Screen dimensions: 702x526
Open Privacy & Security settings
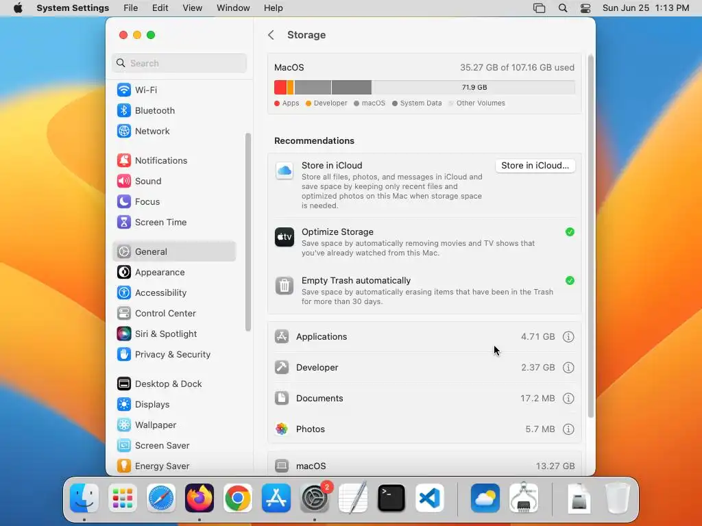pos(175,355)
